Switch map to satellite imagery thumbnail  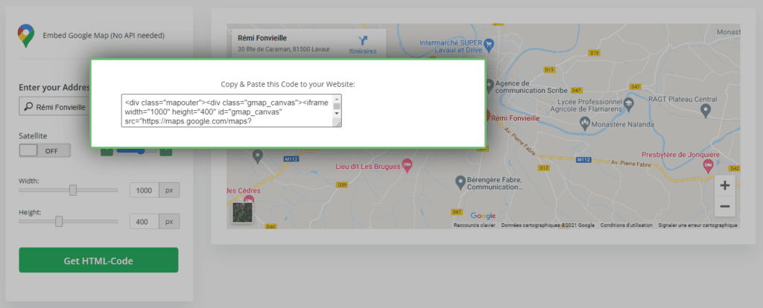pos(242,213)
